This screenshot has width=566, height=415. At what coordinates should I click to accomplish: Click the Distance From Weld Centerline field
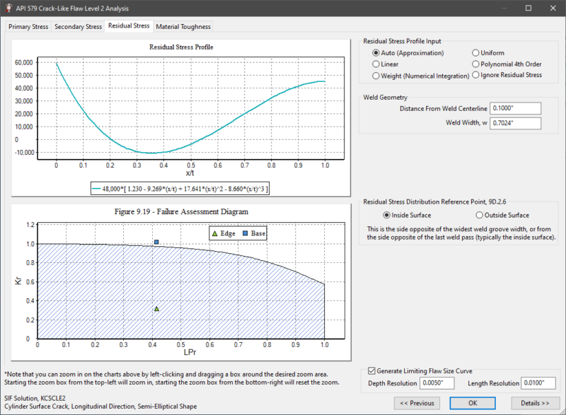pyautogui.click(x=516, y=109)
